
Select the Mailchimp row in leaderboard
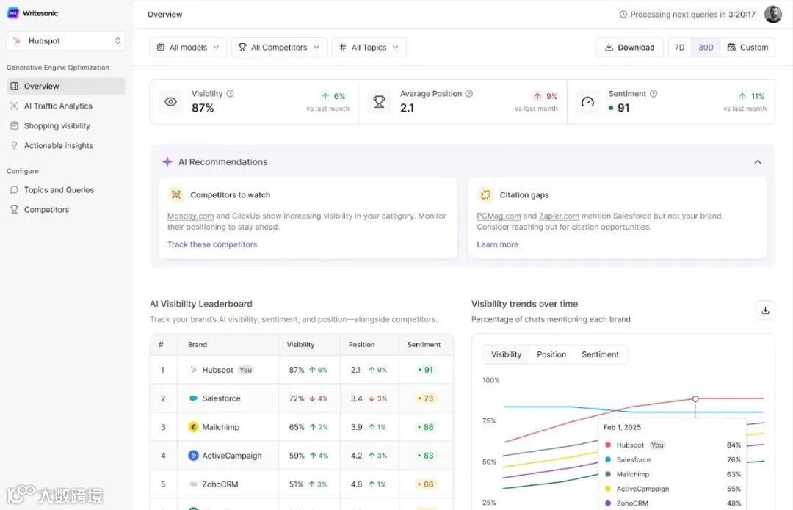point(302,427)
